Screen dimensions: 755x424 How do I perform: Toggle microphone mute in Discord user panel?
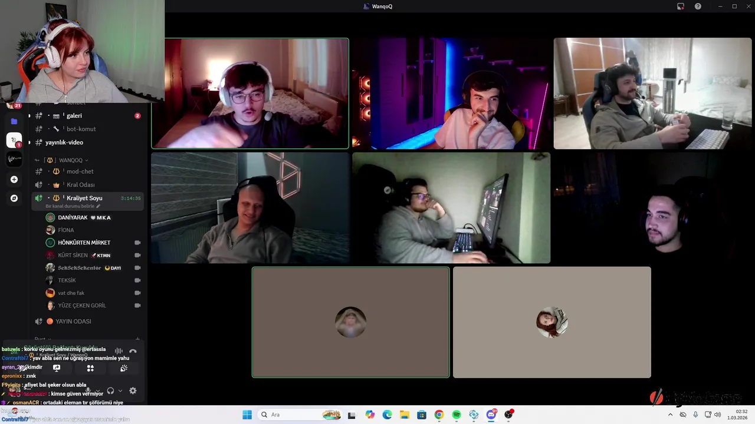click(x=88, y=390)
